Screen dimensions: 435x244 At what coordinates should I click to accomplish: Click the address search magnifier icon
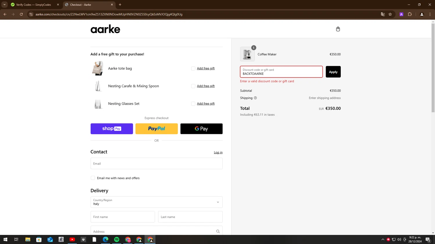pos(218,231)
